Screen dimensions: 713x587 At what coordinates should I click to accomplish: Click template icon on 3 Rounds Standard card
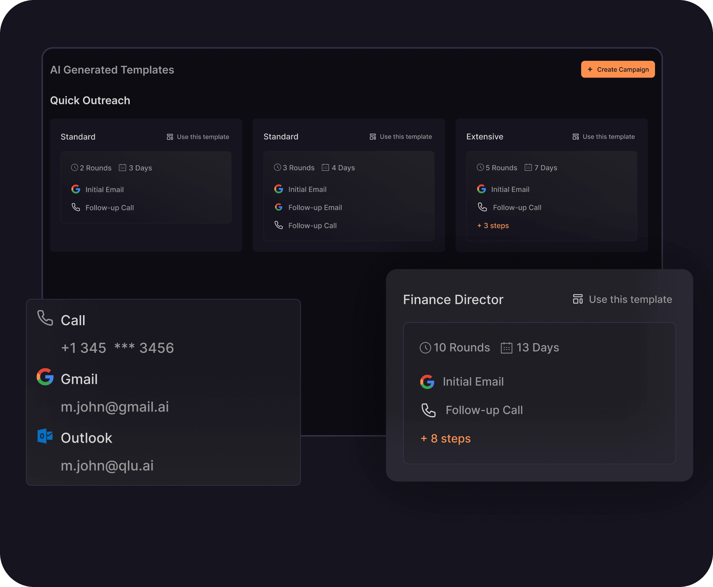tap(373, 137)
